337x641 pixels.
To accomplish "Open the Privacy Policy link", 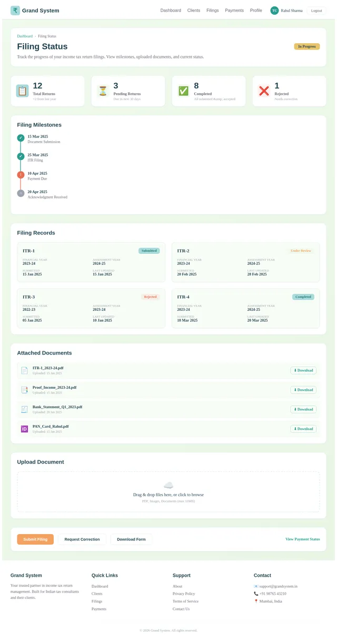I will point(184,594).
